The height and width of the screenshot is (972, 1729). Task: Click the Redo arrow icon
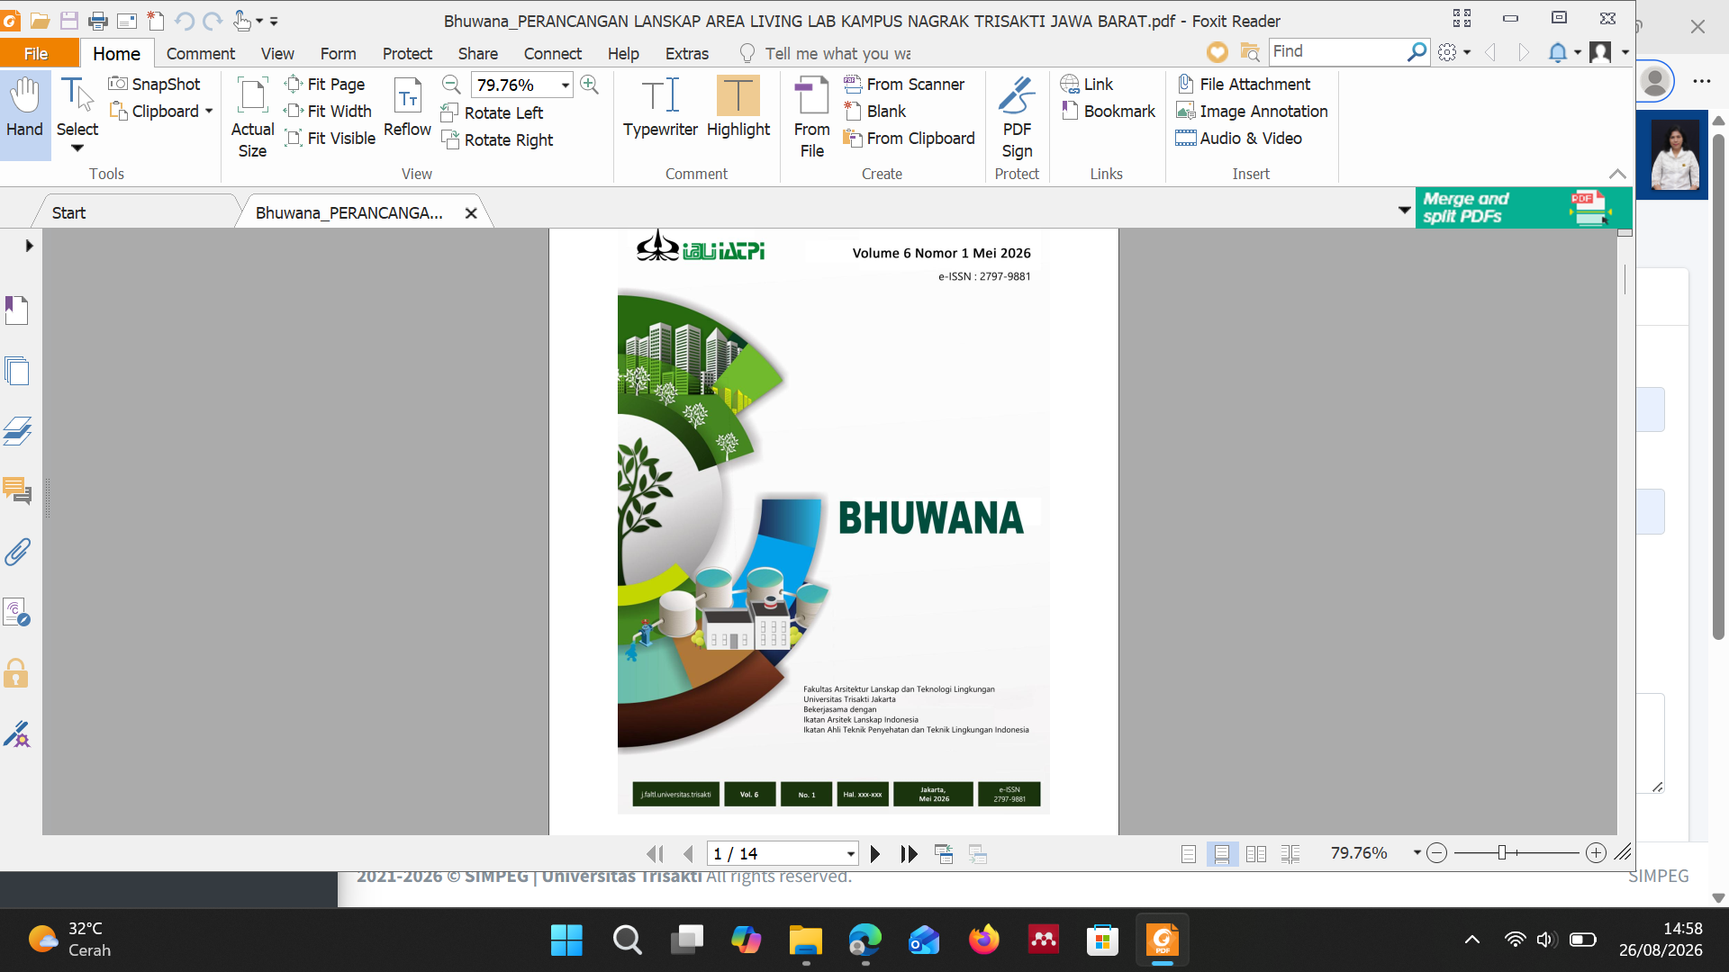tap(213, 21)
